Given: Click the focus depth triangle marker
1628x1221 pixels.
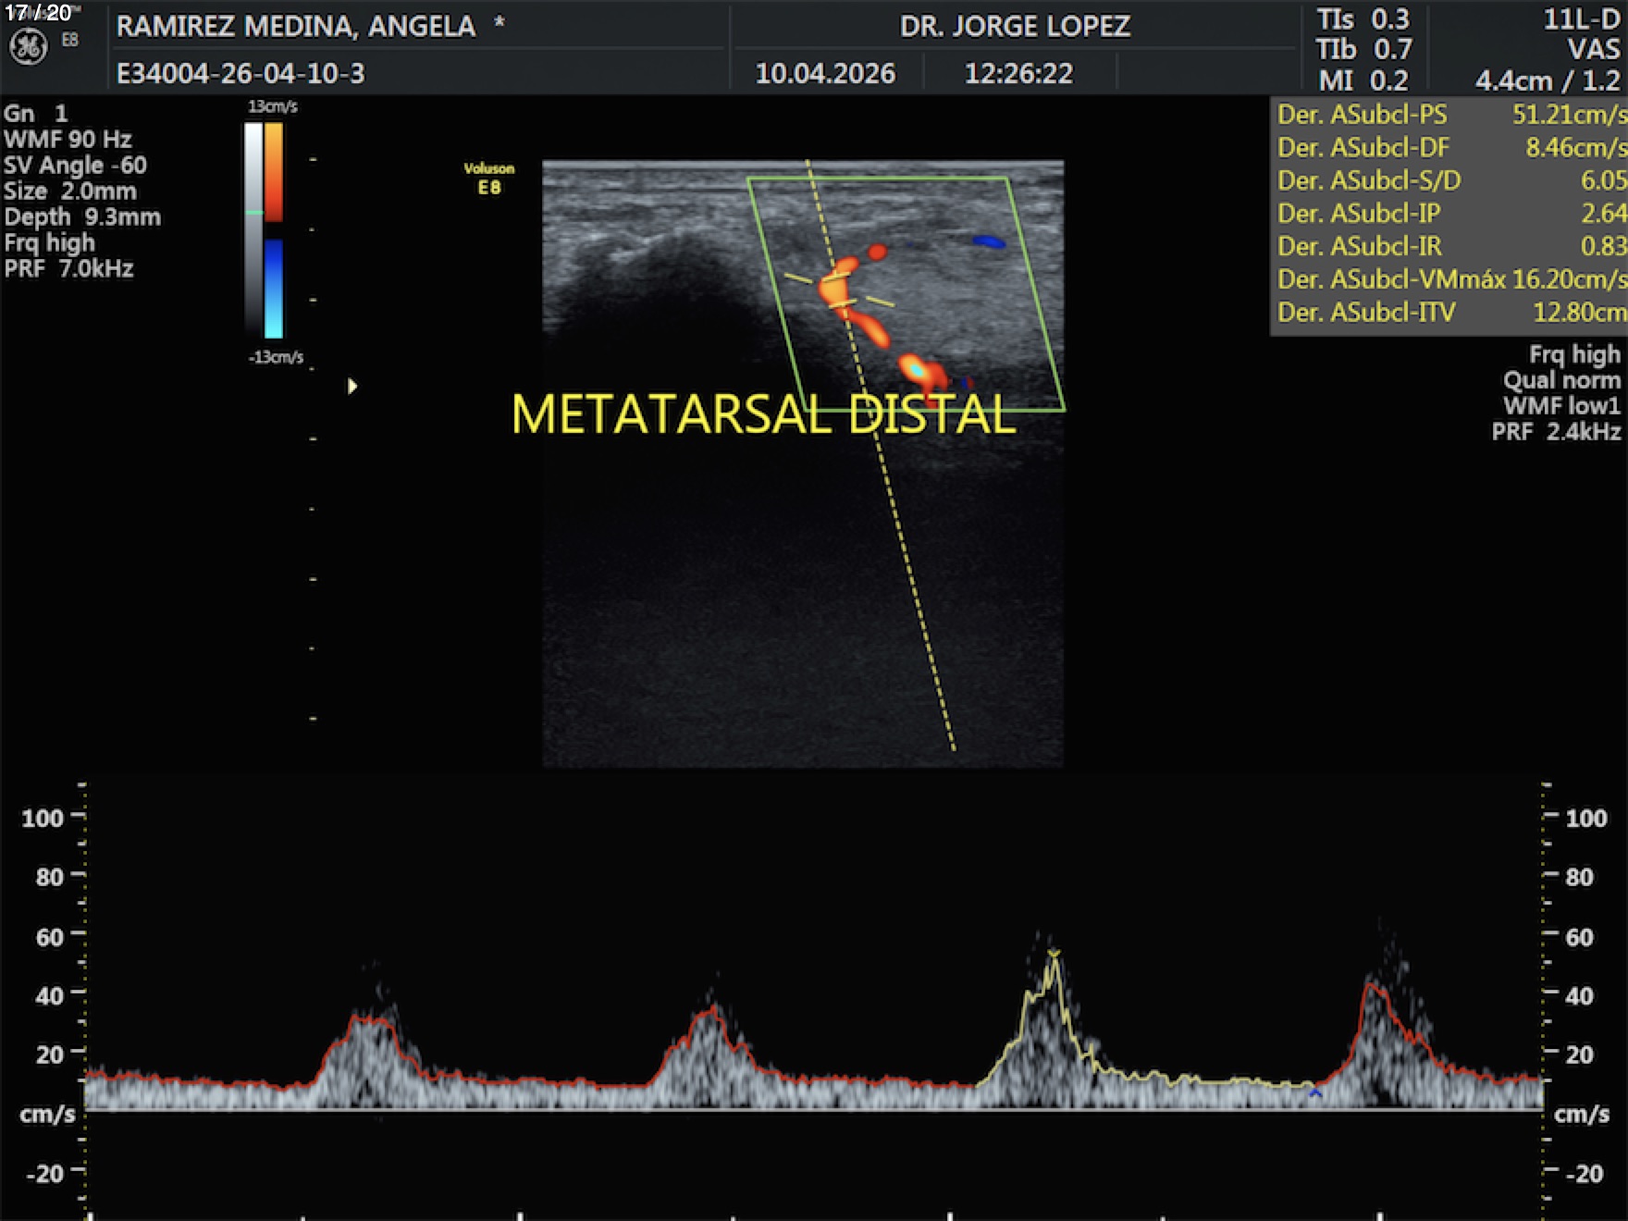Looking at the screenshot, I should click(352, 387).
